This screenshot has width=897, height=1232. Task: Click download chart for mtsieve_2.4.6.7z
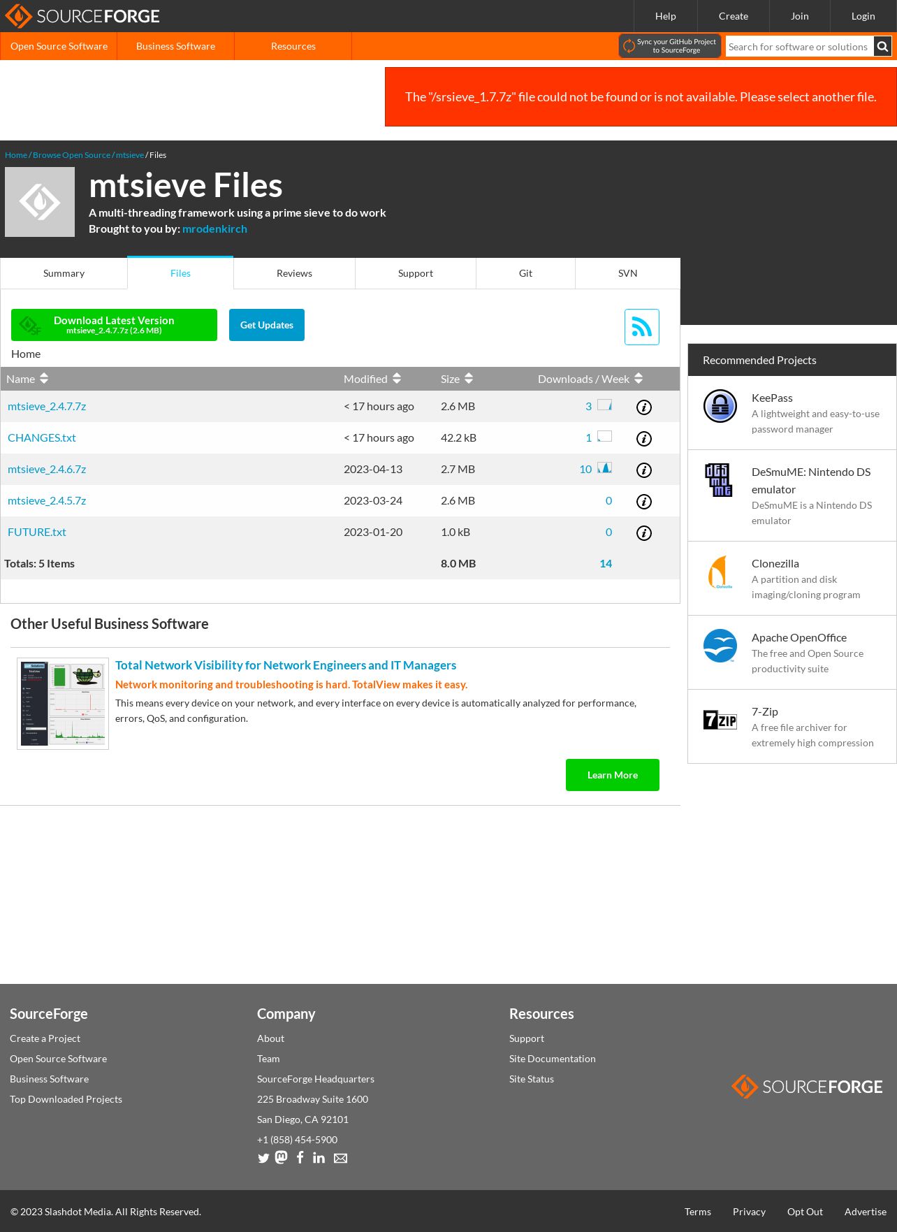605,468
